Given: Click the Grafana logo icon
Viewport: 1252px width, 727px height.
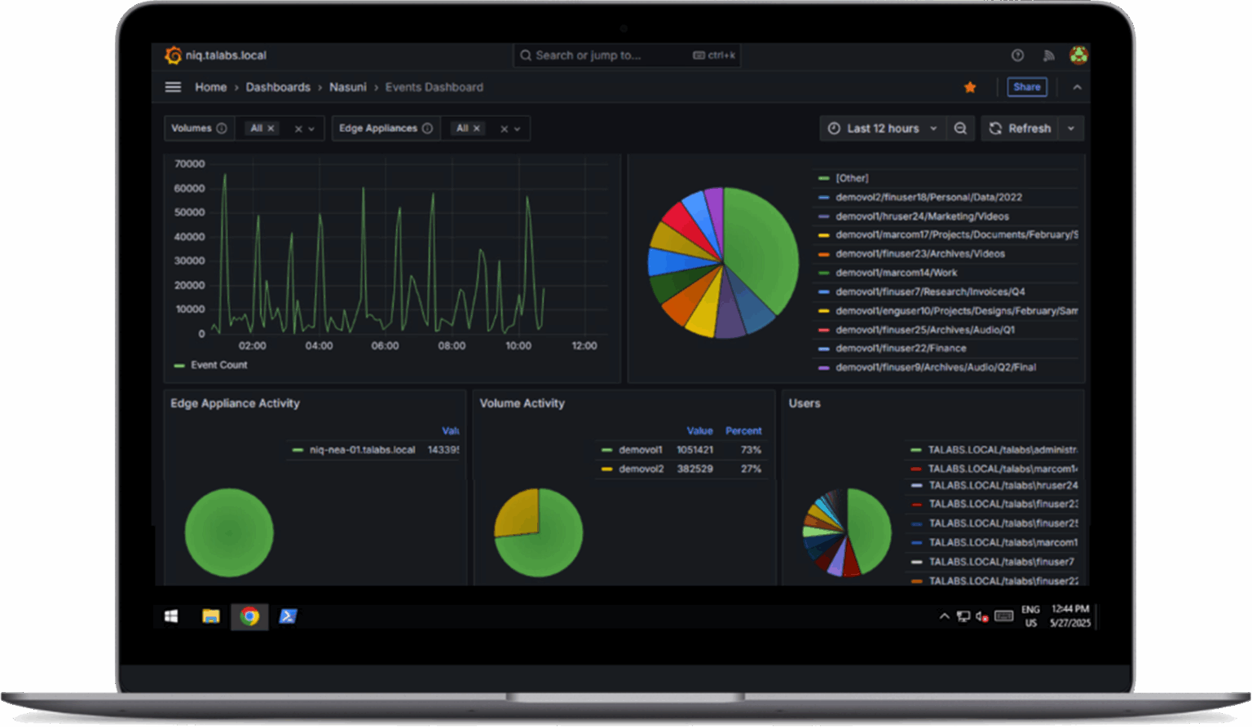Looking at the screenshot, I should tap(173, 55).
